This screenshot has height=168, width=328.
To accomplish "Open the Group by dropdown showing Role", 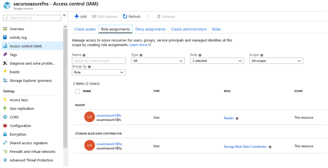I will (x=99, y=72).
